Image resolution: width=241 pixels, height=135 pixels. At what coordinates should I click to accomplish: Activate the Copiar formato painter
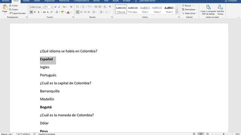point(17,13)
